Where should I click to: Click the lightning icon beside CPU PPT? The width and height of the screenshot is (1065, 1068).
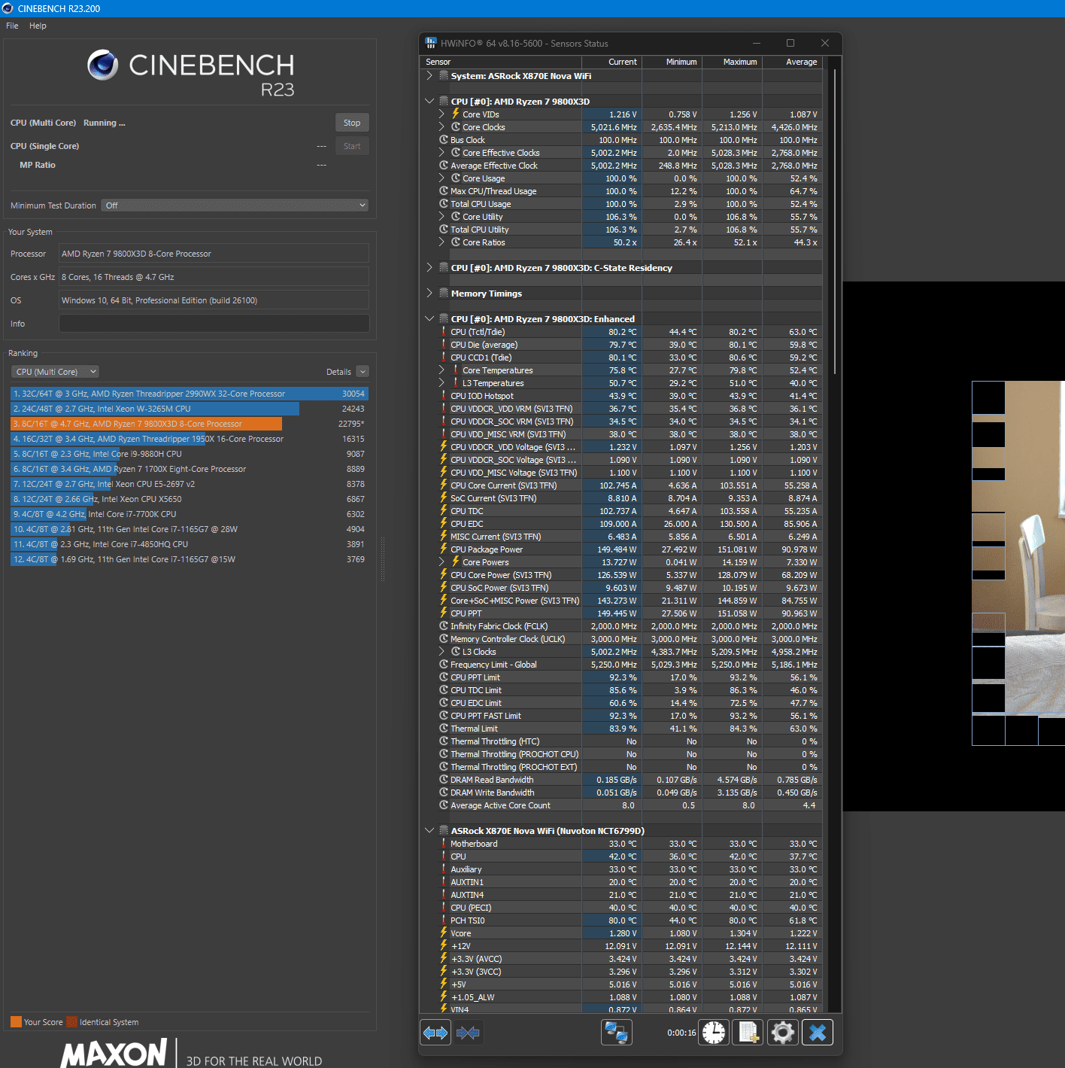pyautogui.click(x=444, y=613)
